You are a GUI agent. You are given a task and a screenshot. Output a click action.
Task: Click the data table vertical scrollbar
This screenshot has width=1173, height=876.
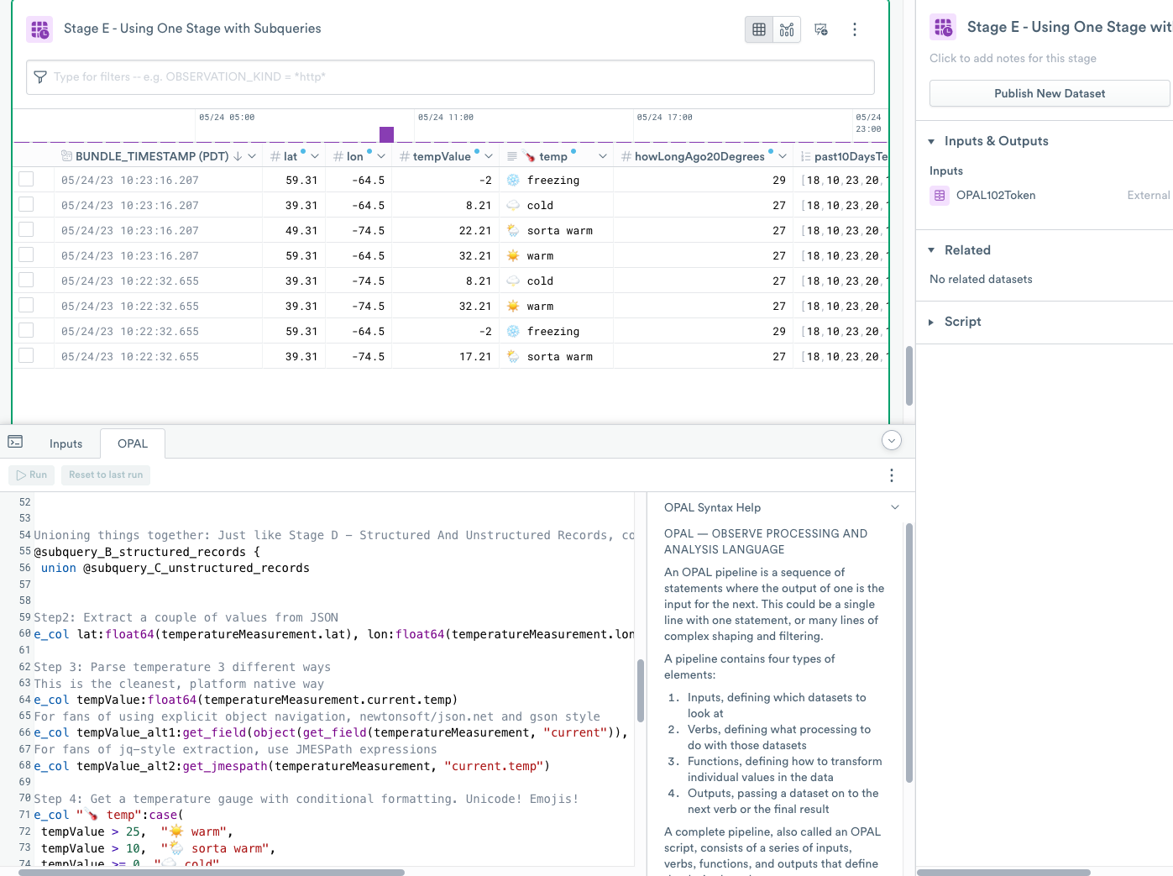tap(909, 375)
